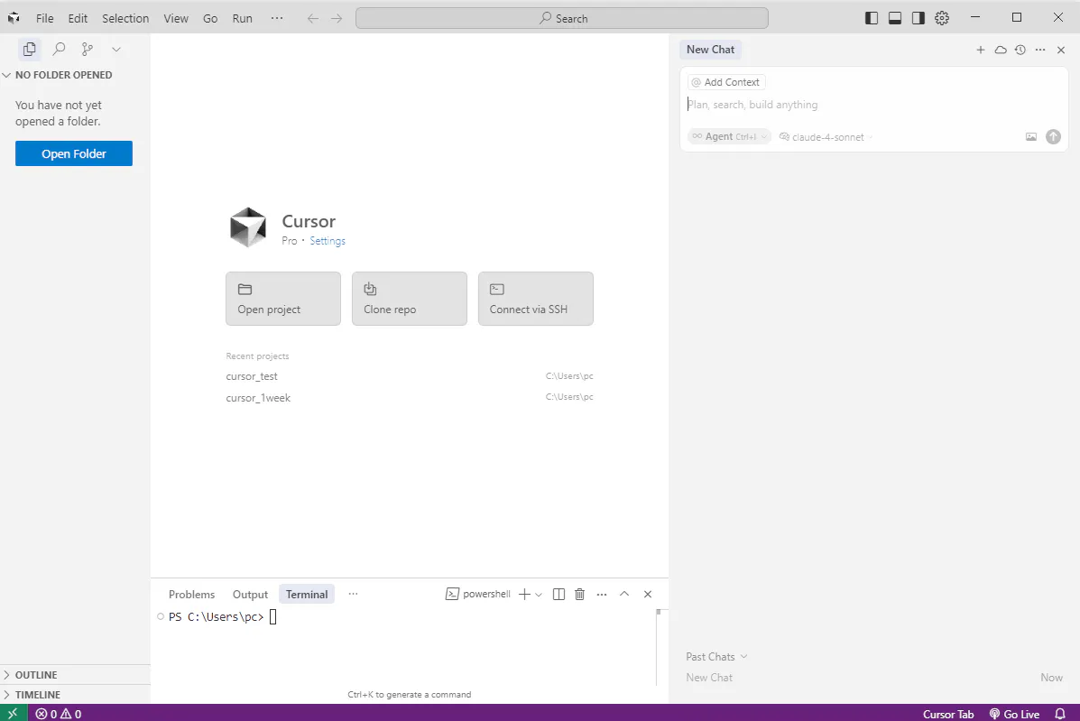Show chat history clock icon

1020,50
